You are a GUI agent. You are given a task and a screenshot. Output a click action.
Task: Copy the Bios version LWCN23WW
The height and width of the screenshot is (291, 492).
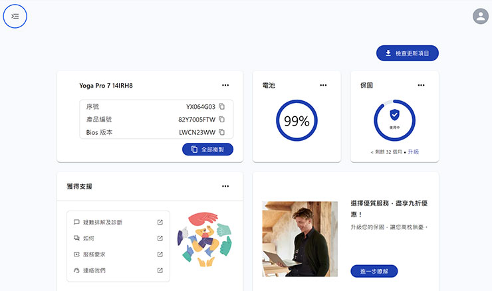tap(222, 132)
